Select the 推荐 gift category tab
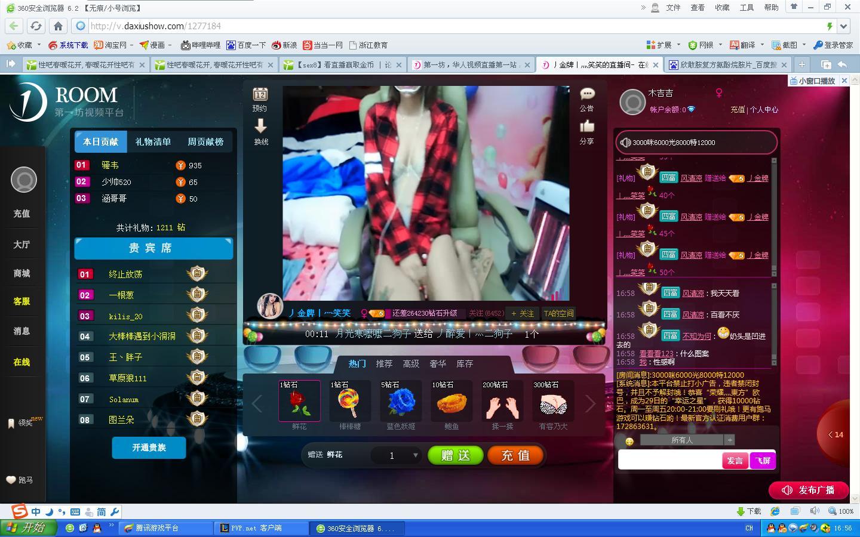The width and height of the screenshot is (860, 537). pos(384,363)
